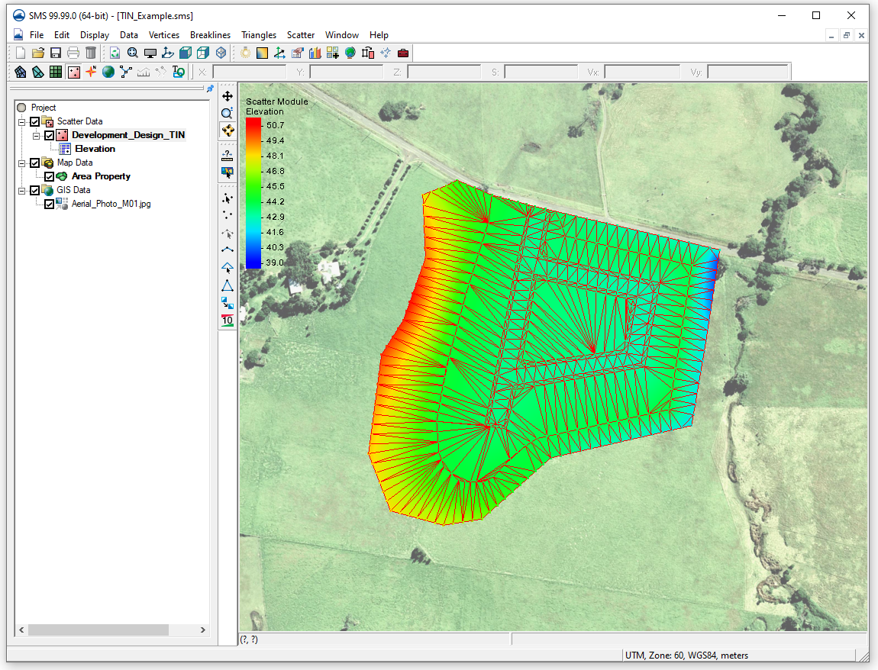Collapse the Map Data tree node
This screenshot has width=878, height=670.
(22, 163)
